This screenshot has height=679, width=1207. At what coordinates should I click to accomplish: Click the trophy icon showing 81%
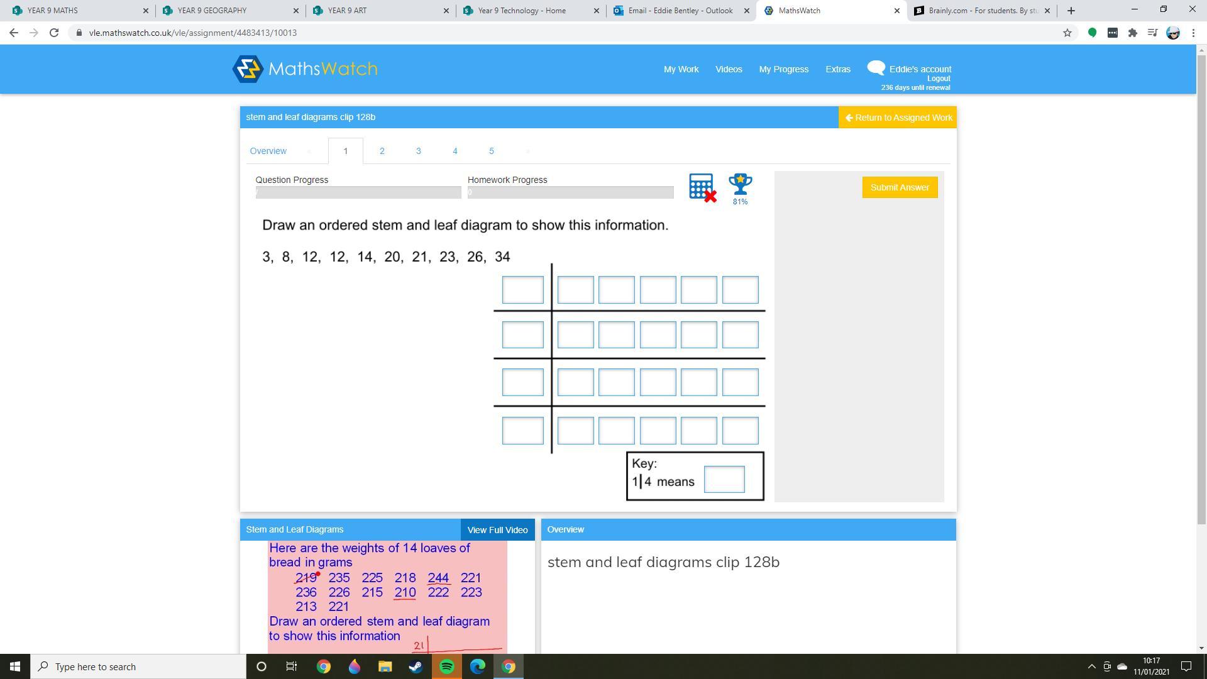tap(740, 184)
